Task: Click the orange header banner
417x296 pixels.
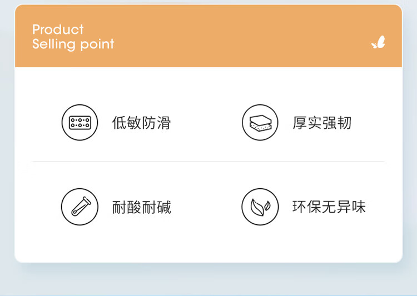Action: (209, 36)
